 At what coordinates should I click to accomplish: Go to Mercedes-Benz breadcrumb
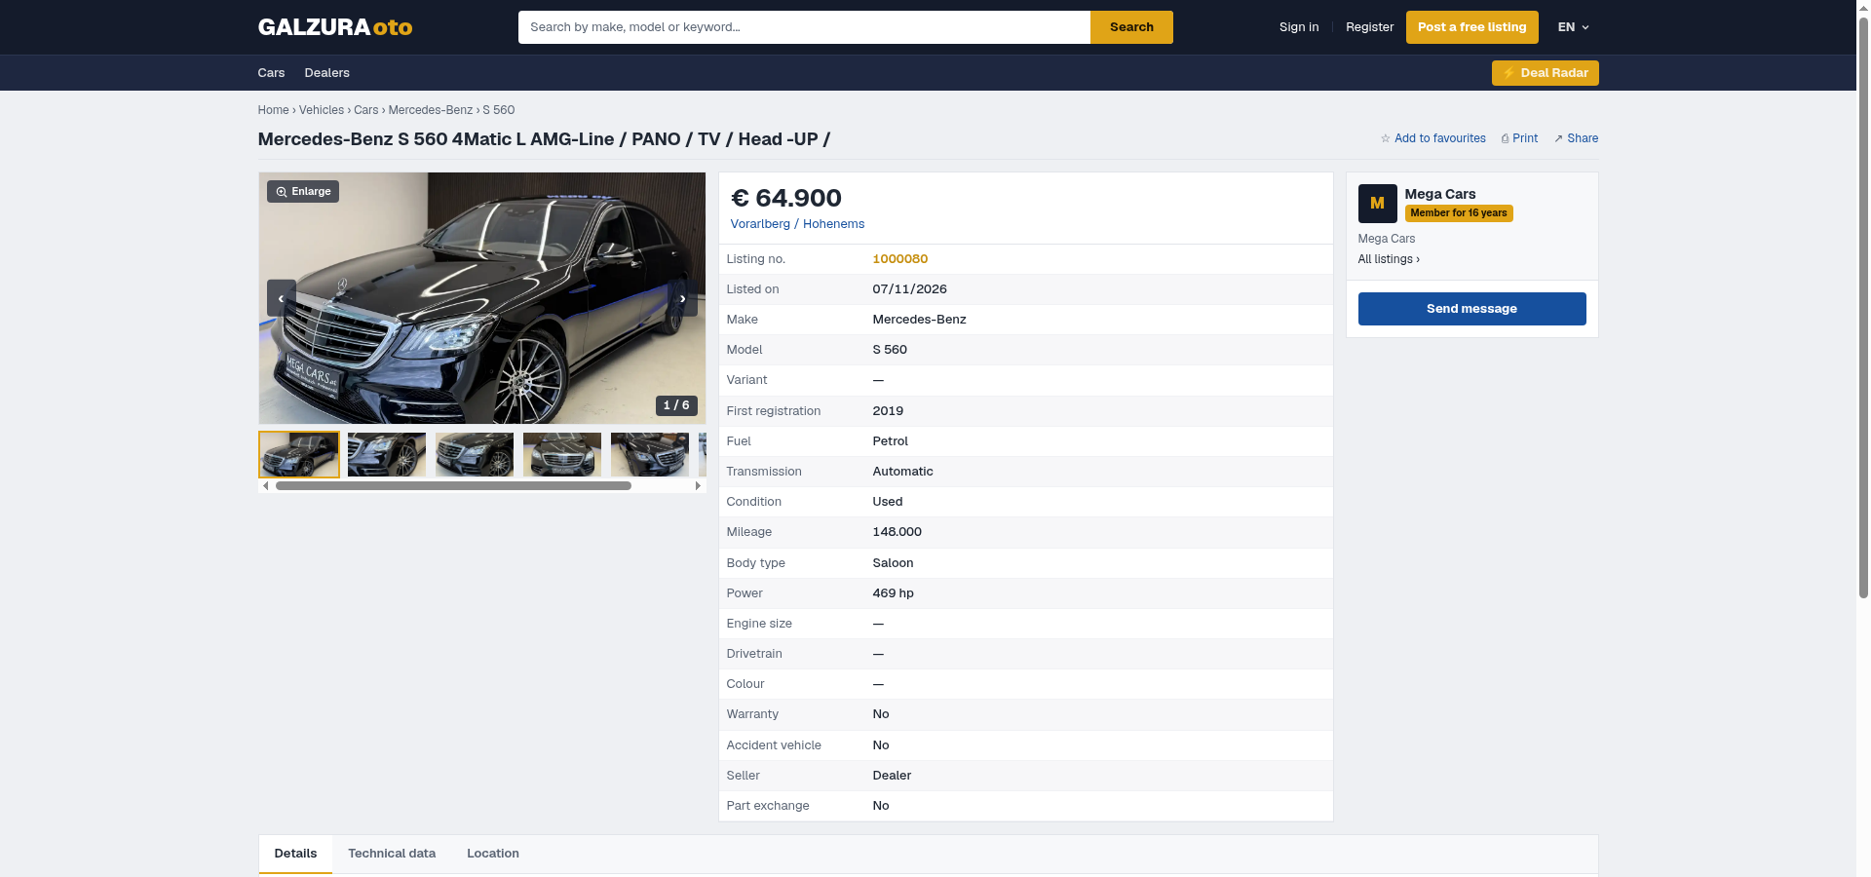tap(430, 110)
